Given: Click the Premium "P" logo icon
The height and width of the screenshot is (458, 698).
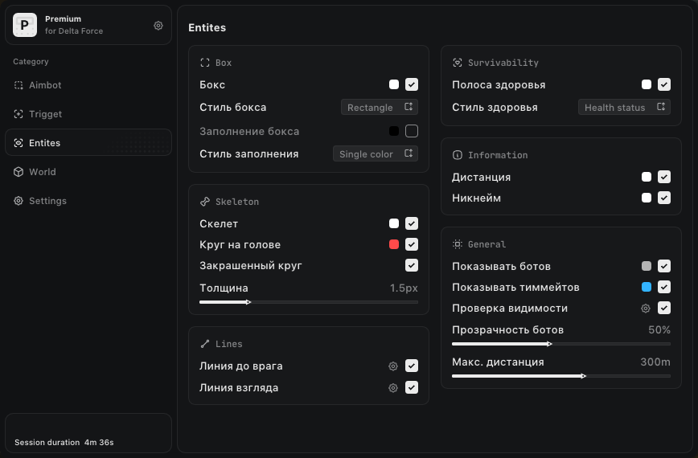Looking at the screenshot, I should pos(25,25).
